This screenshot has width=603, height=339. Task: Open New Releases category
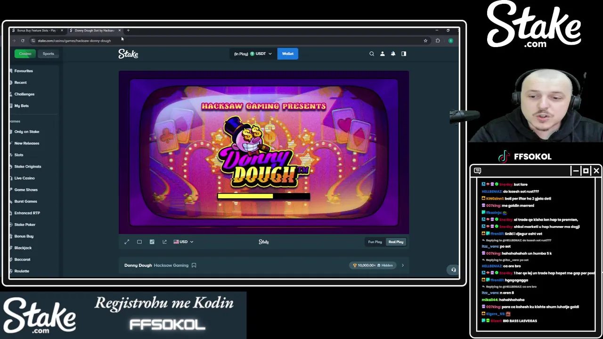coord(26,143)
